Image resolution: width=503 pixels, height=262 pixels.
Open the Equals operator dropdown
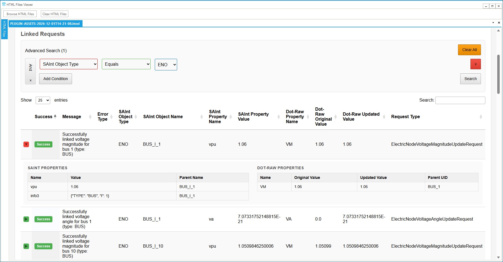[x=126, y=64]
